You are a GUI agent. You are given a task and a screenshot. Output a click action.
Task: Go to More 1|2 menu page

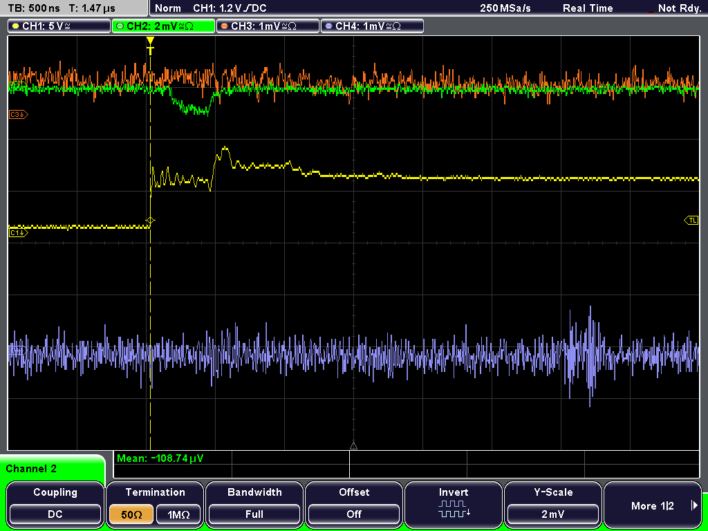click(652, 504)
